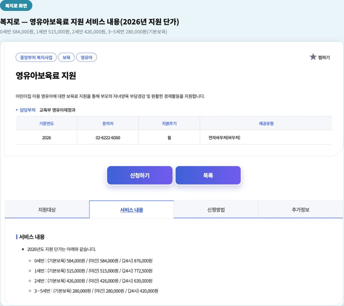Click the 문의처 column header
The width and height of the screenshot is (344, 306).
click(108, 123)
